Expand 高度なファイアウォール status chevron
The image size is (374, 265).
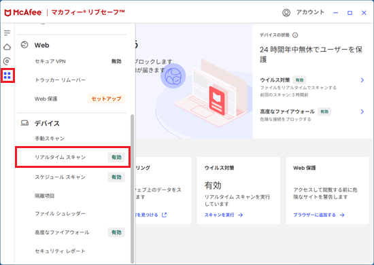pyautogui.click(x=362, y=111)
